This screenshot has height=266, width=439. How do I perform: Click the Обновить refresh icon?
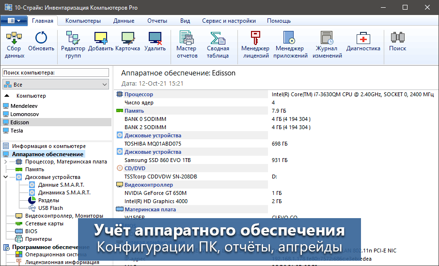pyautogui.click(x=41, y=40)
